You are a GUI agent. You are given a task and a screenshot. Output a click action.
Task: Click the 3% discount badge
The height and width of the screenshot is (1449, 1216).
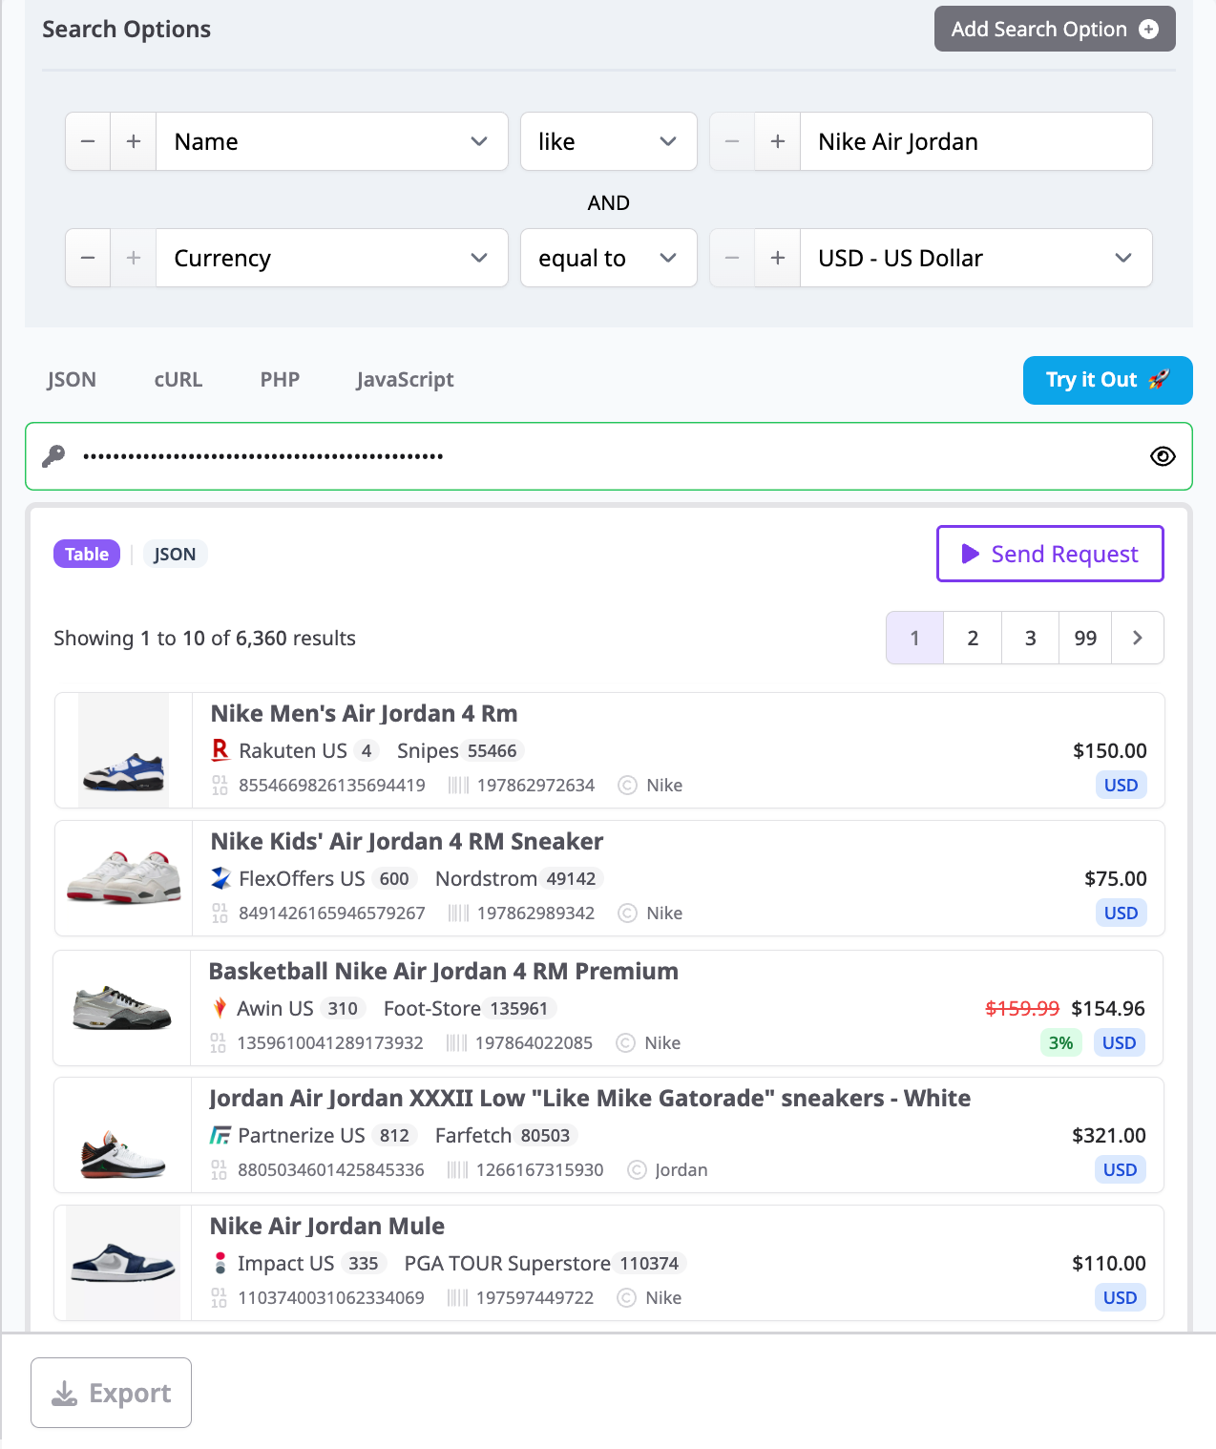tap(1060, 1042)
